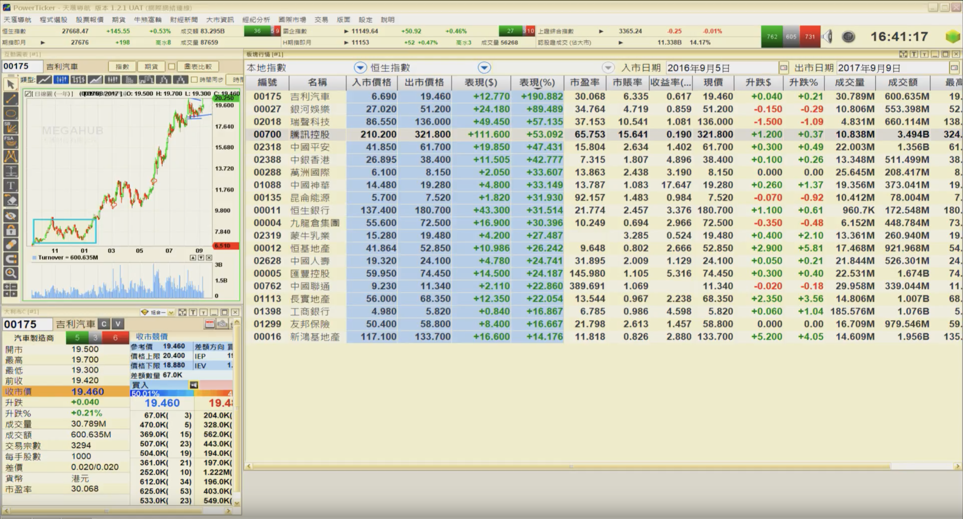This screenshot has width=963, height=519.
Task: Toggle the lock drawings padlock icon
Action: coord(10,230)
